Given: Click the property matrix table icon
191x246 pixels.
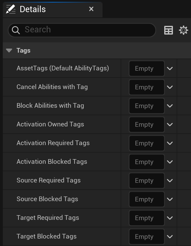Looking at the screenshot, I should click(169, 30).
